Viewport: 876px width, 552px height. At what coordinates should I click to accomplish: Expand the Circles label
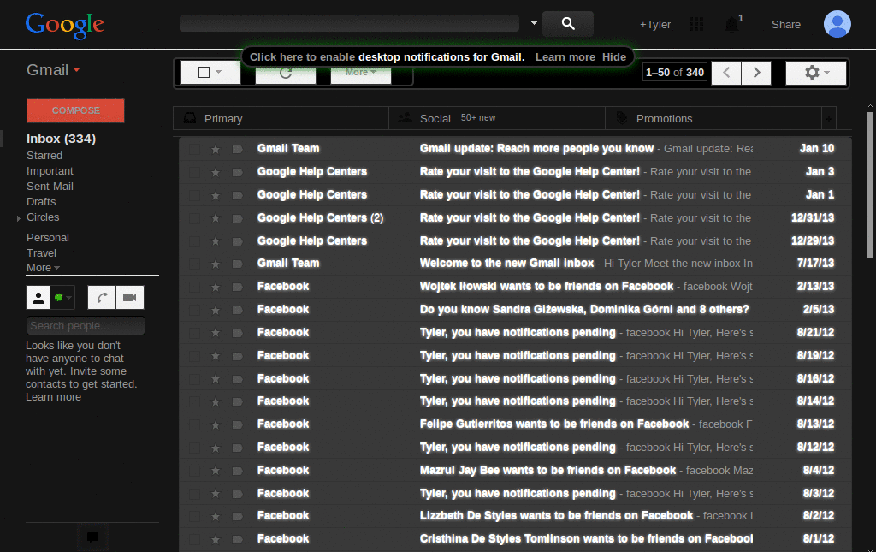(x=19, y=218)
